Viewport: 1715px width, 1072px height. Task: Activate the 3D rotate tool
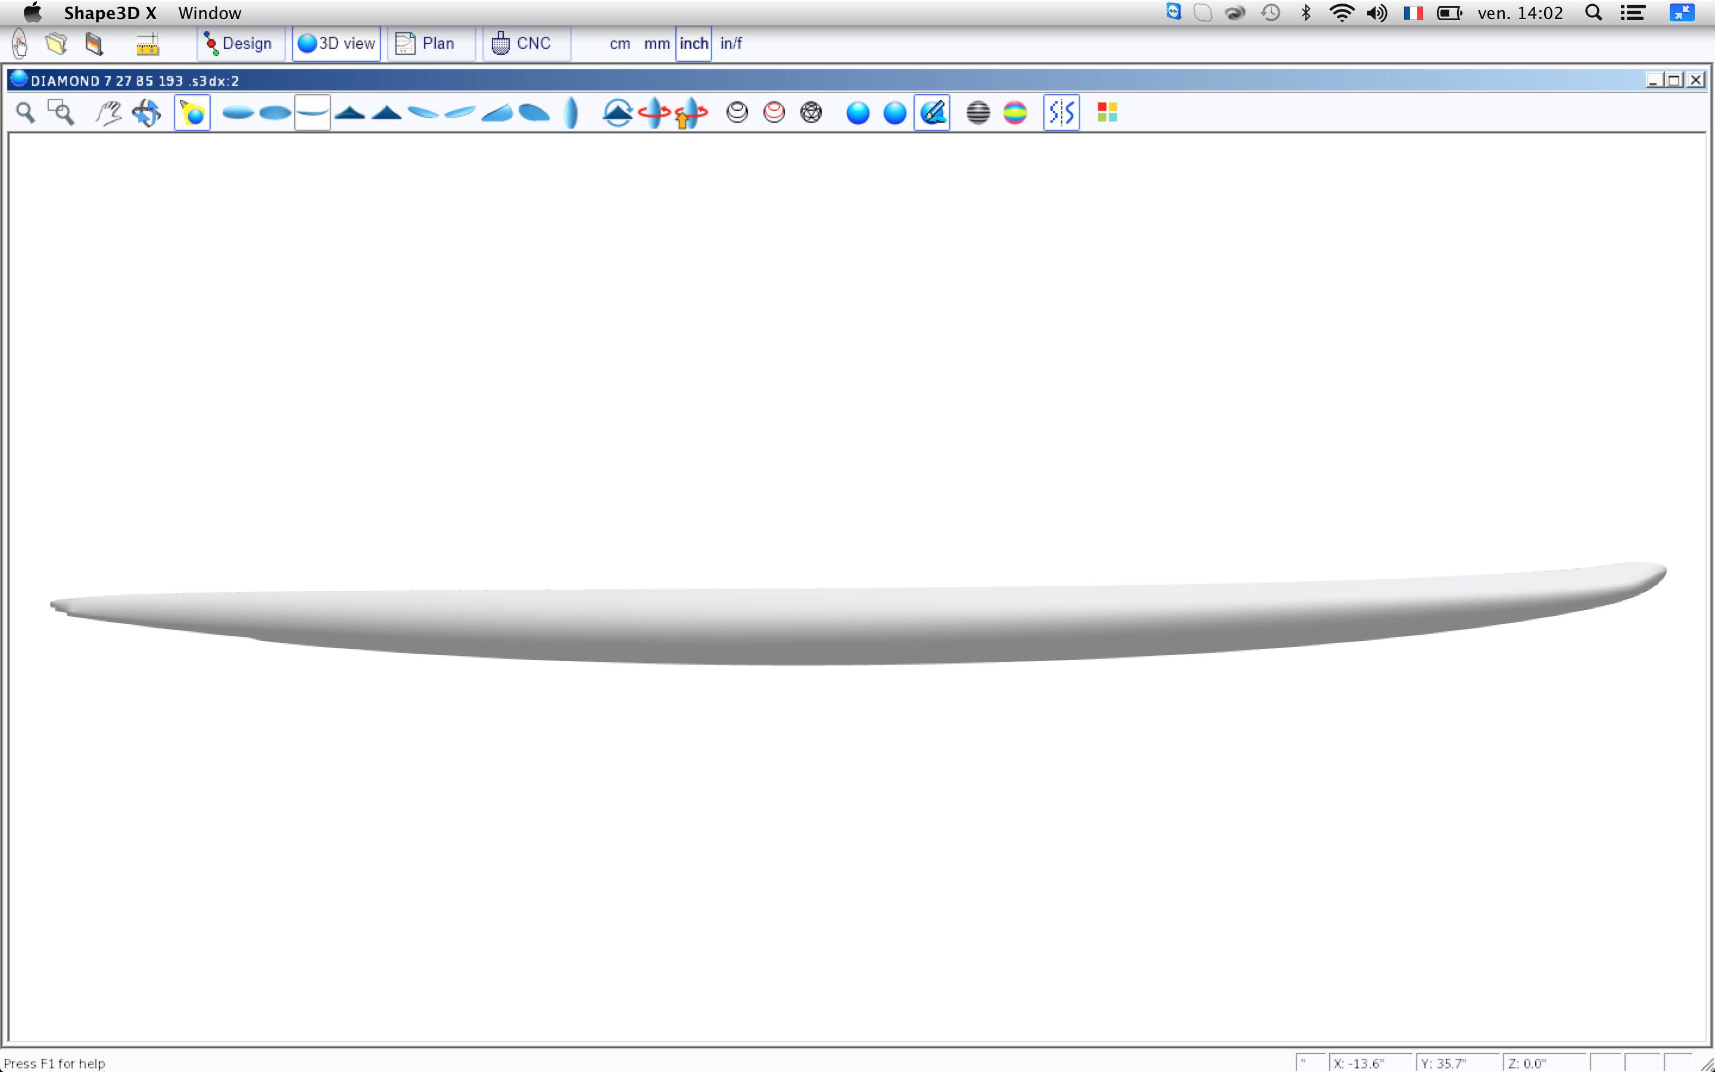click(x=146, y=113)
